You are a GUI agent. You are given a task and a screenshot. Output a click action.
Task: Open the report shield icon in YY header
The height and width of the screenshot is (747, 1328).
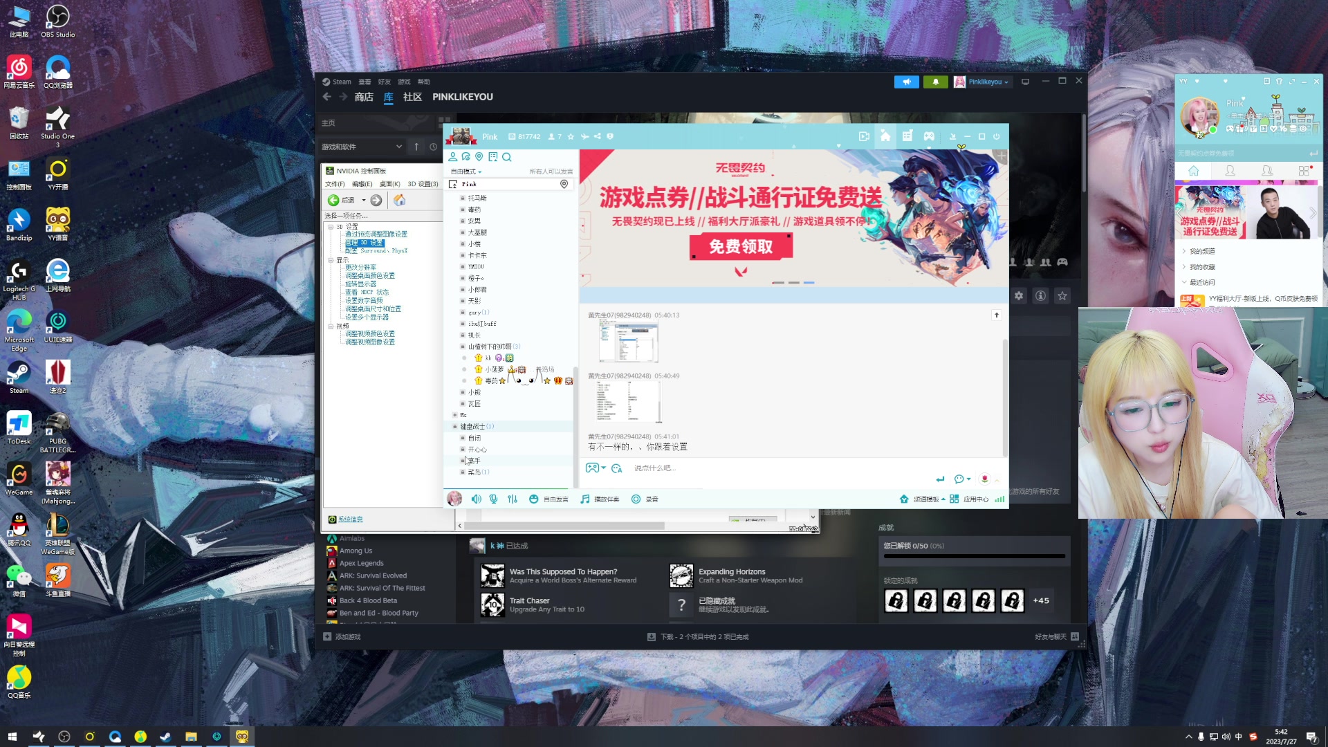610,137
